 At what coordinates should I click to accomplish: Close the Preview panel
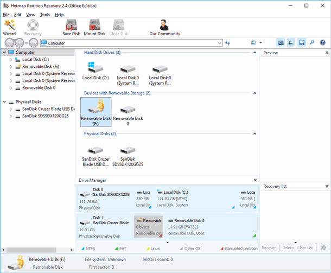pyautogui.click(x=327, y=53)
